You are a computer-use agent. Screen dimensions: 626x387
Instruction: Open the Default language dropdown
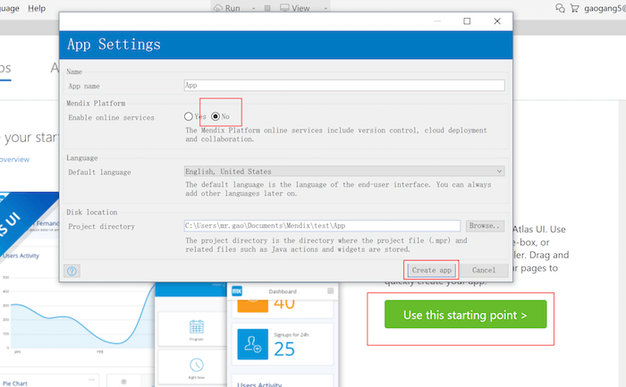click(344, 172)
